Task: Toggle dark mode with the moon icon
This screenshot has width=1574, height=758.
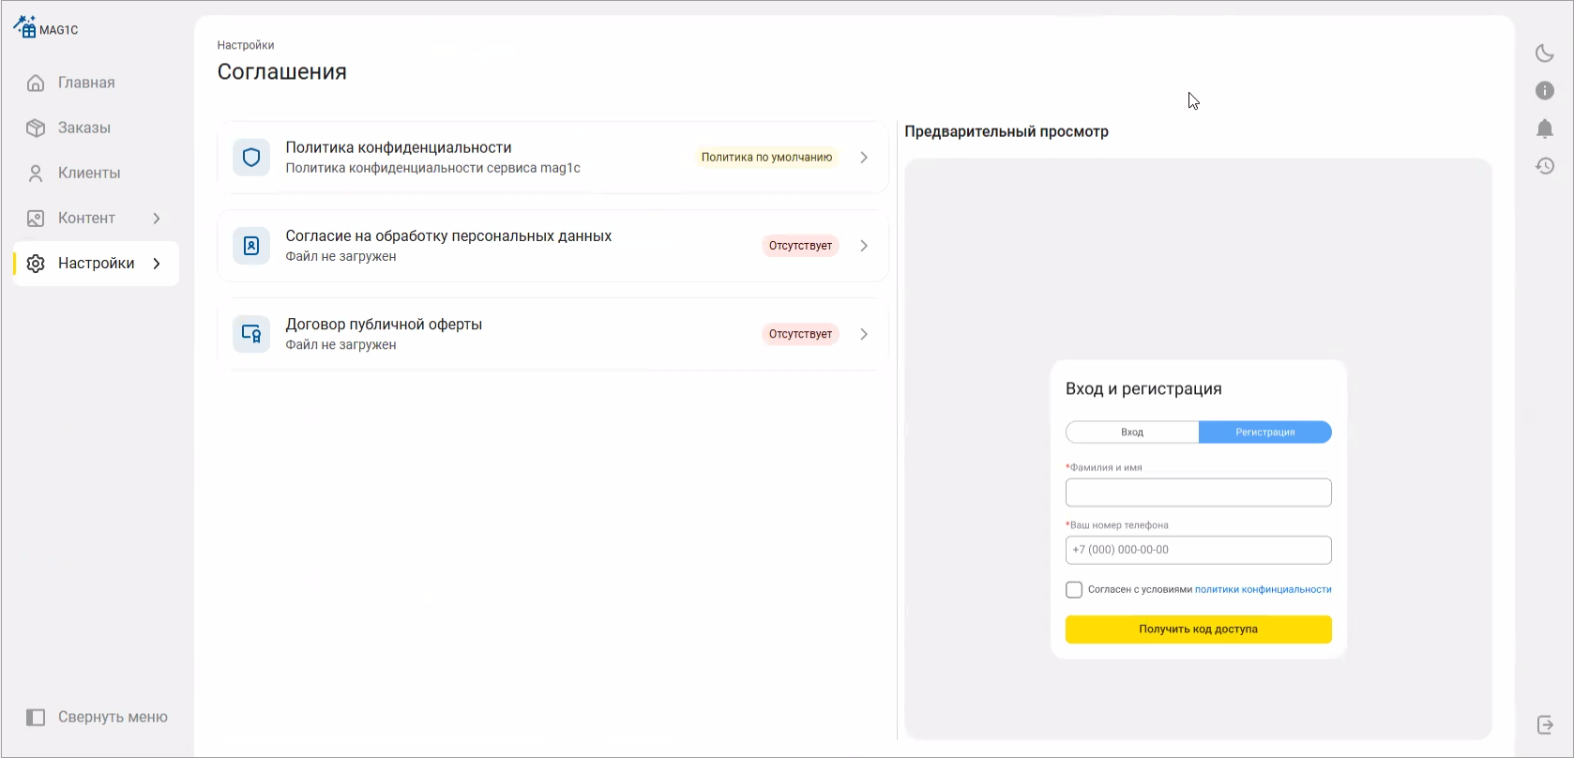Action: pyautogui.click(x=1545, y=53)
